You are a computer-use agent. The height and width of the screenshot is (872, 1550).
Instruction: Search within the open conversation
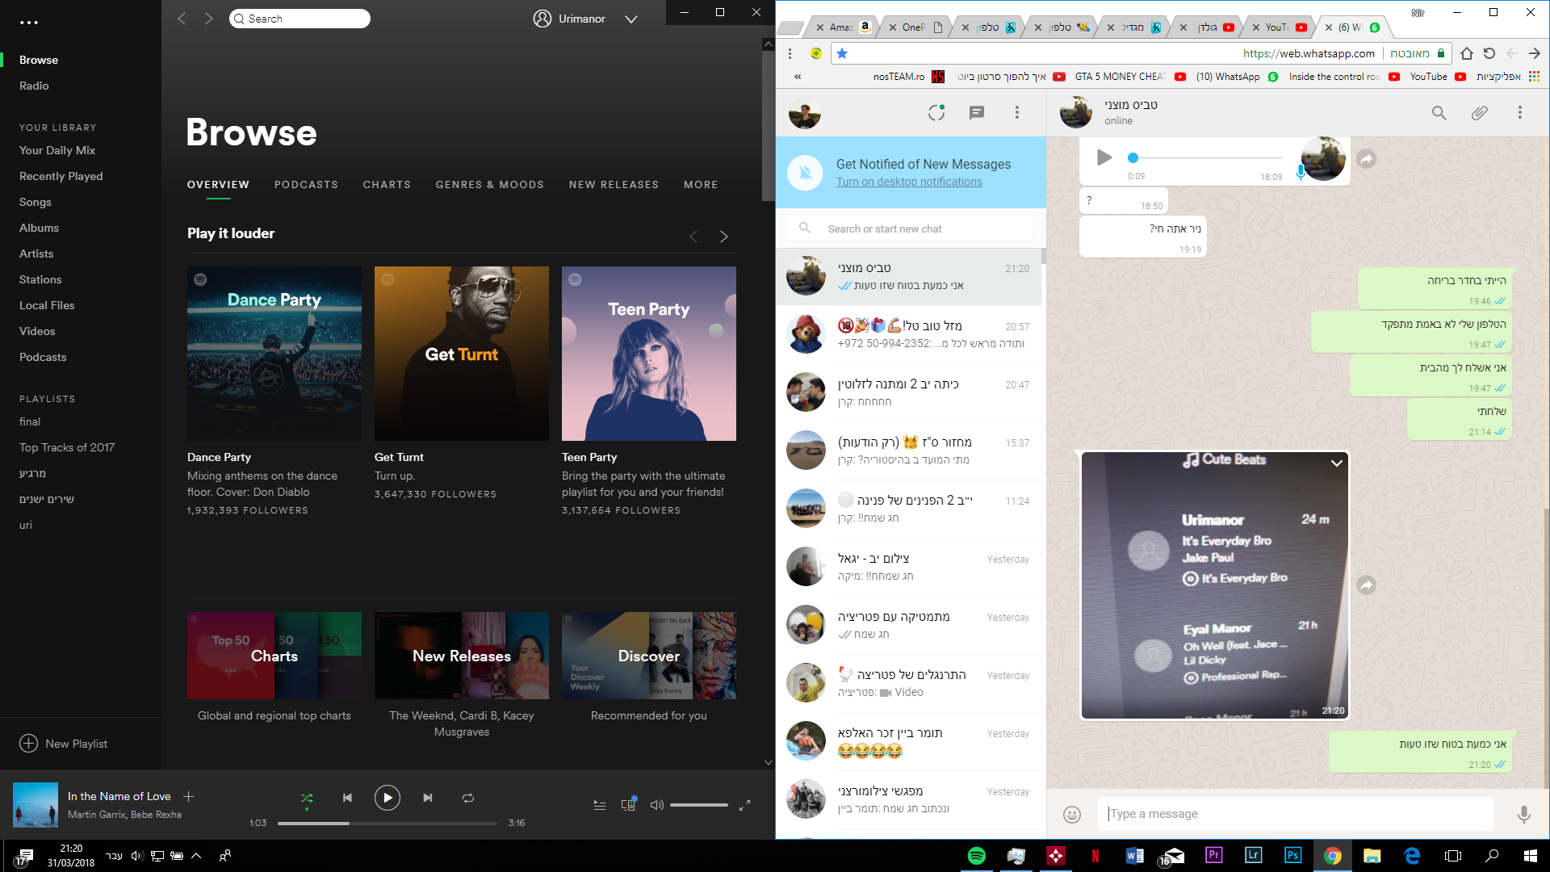1439,113
